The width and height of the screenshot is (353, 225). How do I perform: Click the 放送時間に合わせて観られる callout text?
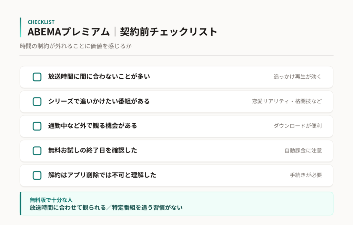pyautogui.click(x=68, y=208)
